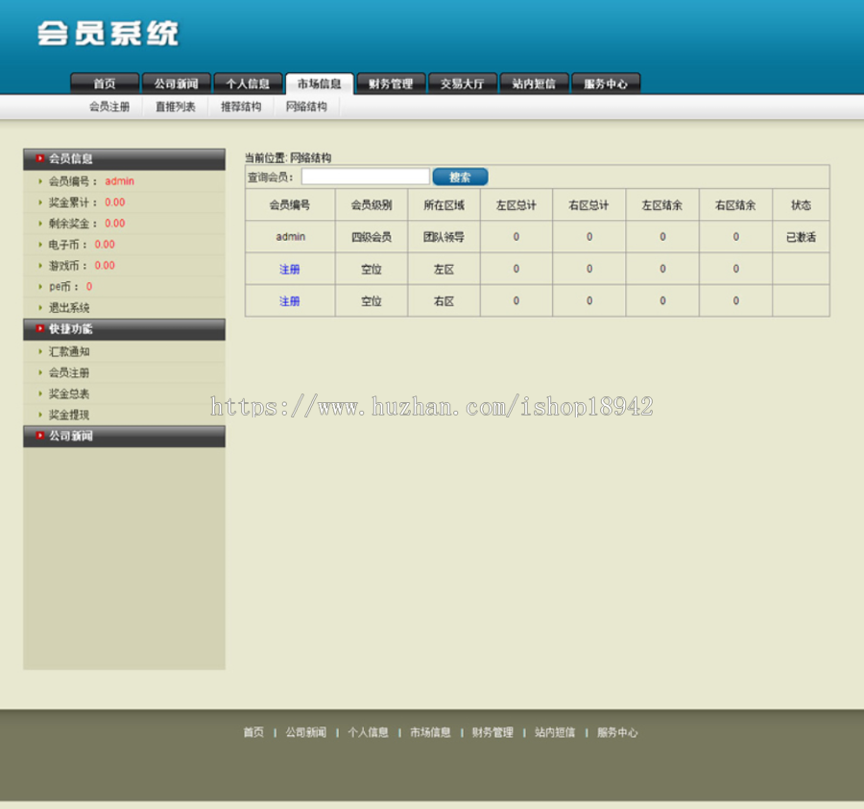The height and width of the screenshot is (809, 864).
Task: Click the 会员系统 logo title
Action: (108, 34)
